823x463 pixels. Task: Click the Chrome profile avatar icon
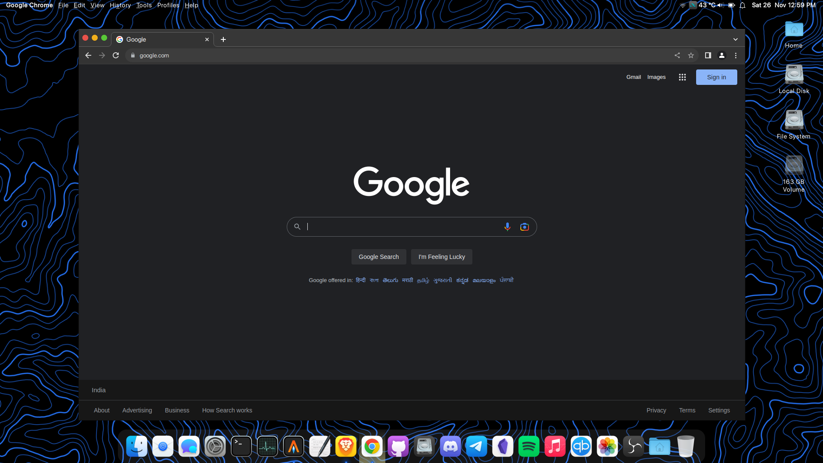722,55
